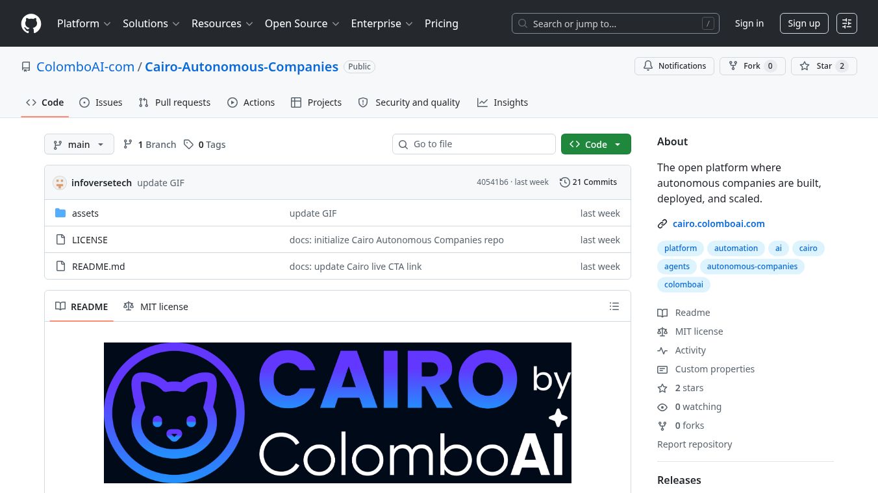Click the colomboai topic tag
Image resolution: width=878 pixels, height=493 pixels.
pos(684,285)
